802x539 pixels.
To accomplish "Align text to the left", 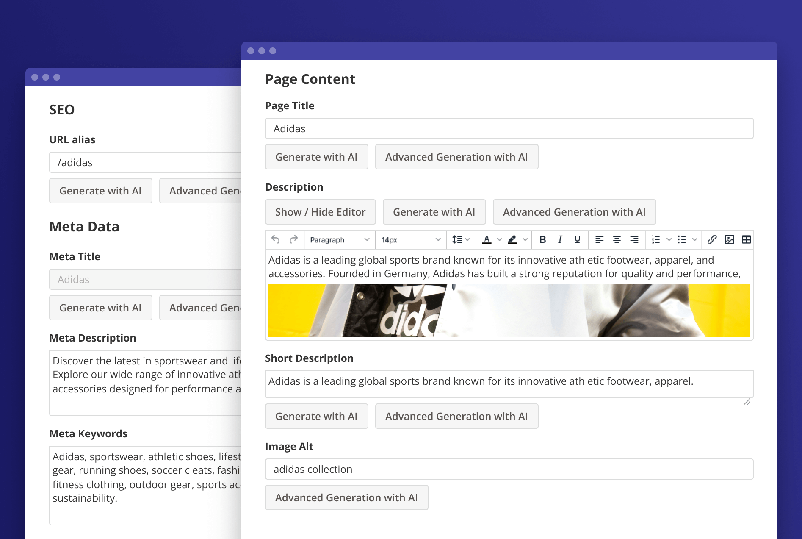I will pyautogui.click(x=599, y=240).
